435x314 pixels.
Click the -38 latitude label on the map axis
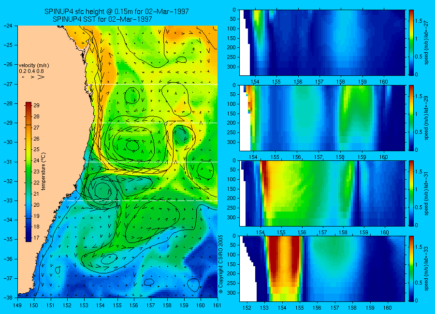(x=7, y=298)
